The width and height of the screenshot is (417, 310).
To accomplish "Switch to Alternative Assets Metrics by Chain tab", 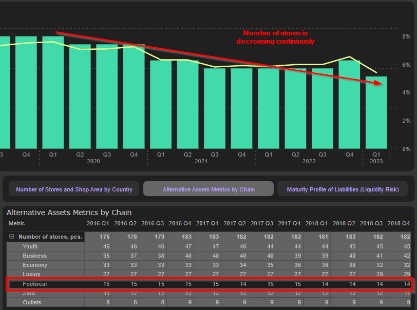I will tap(208, 189).
